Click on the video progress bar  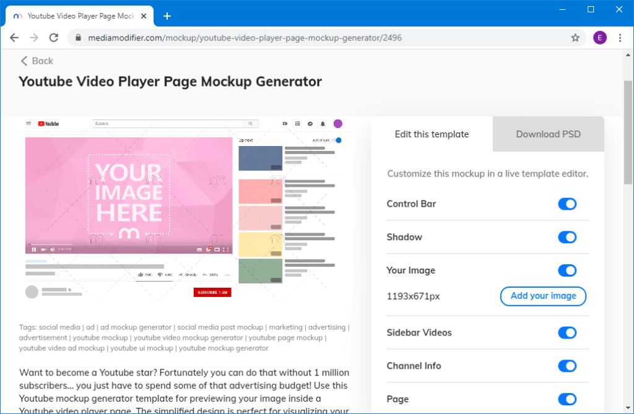124,243
